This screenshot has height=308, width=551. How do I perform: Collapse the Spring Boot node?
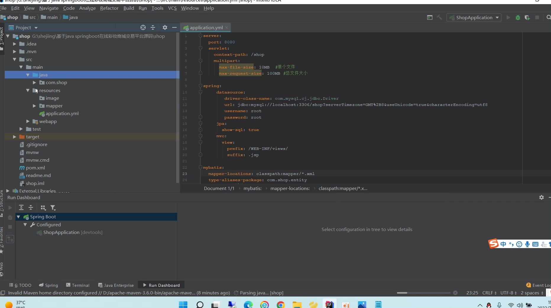point(18,217)
